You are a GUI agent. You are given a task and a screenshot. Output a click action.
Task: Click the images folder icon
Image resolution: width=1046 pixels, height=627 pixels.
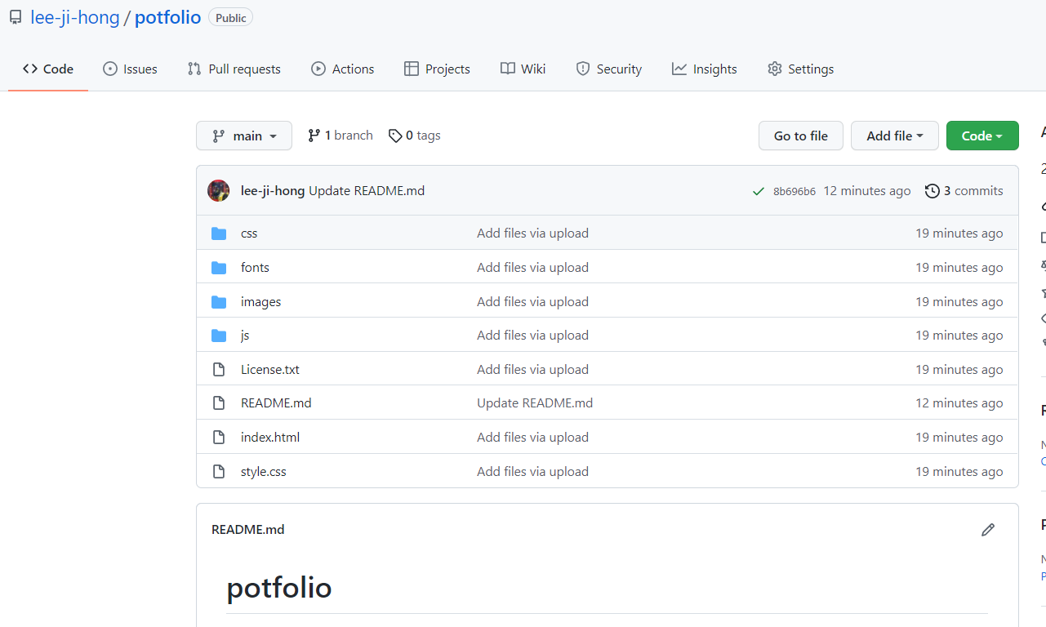click(x=219, y=302)
